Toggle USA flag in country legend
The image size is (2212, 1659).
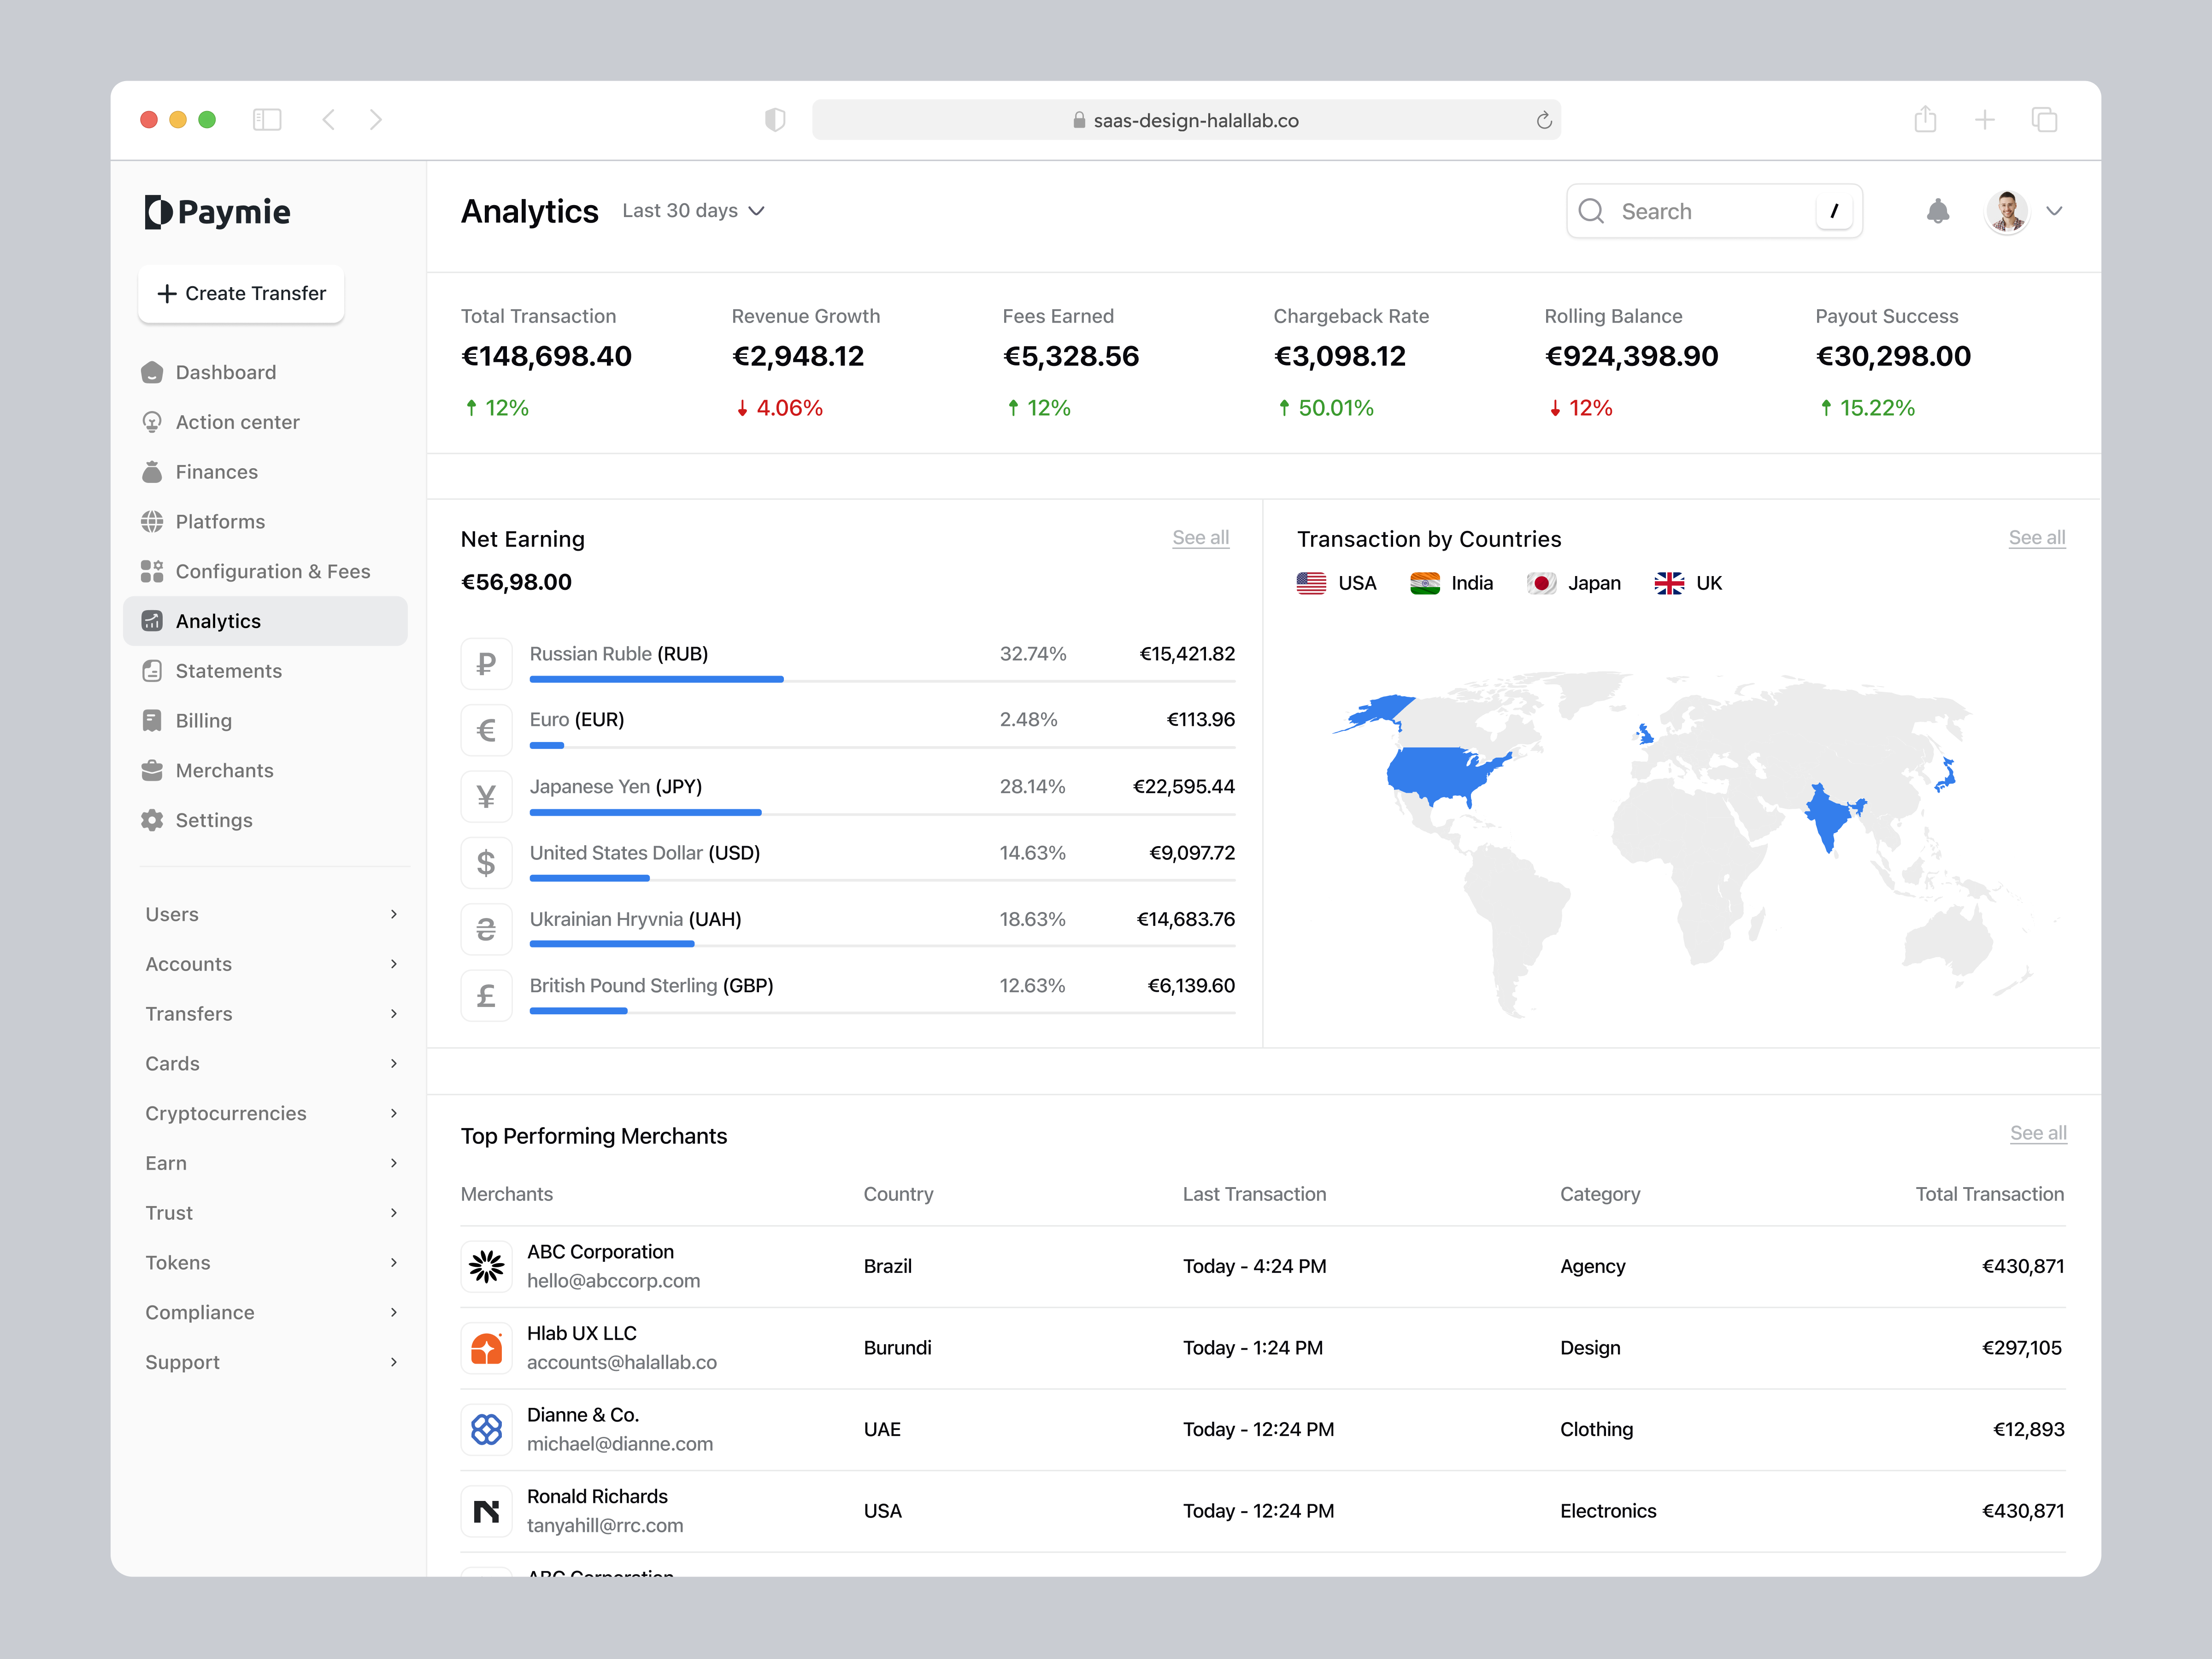pos(1311,583)
